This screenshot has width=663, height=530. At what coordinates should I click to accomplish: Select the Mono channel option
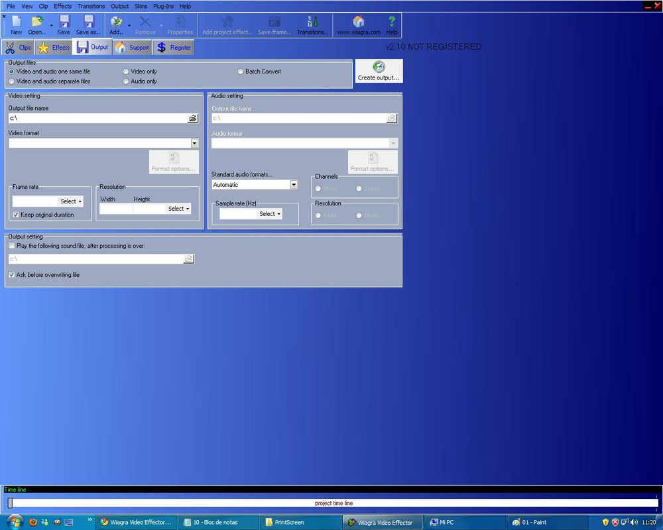326,189
